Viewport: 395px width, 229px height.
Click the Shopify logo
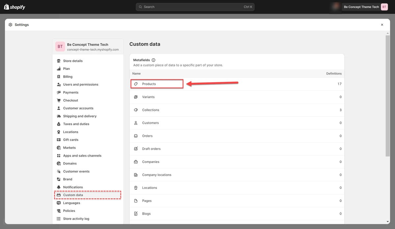click(x=14, y=7)
